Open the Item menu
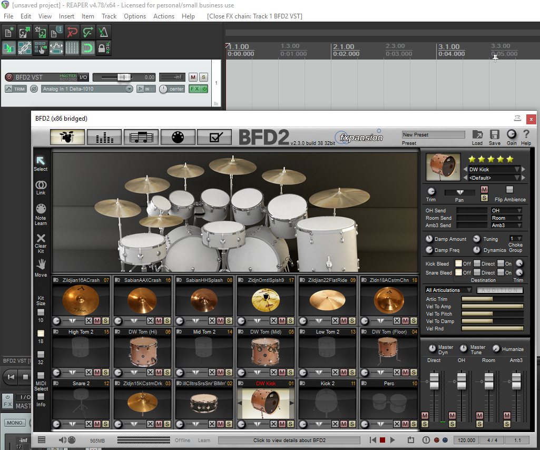Image resolution: width=540 pixels, height=450 pixels. (88, 16)
